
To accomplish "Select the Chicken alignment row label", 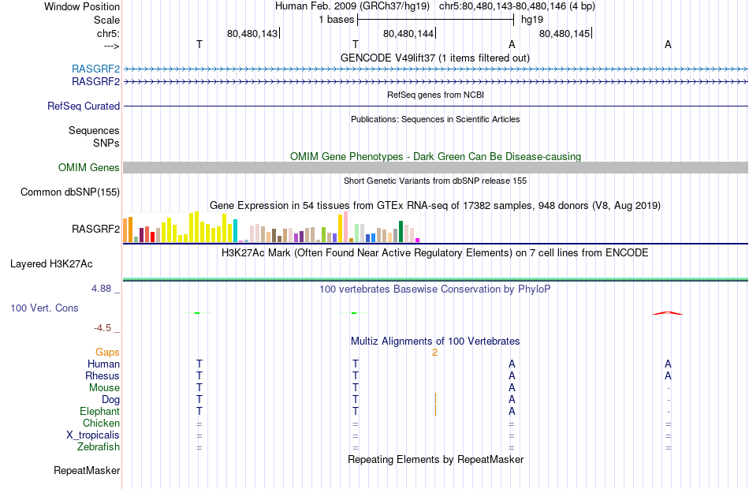I will (x=101, y=424).
